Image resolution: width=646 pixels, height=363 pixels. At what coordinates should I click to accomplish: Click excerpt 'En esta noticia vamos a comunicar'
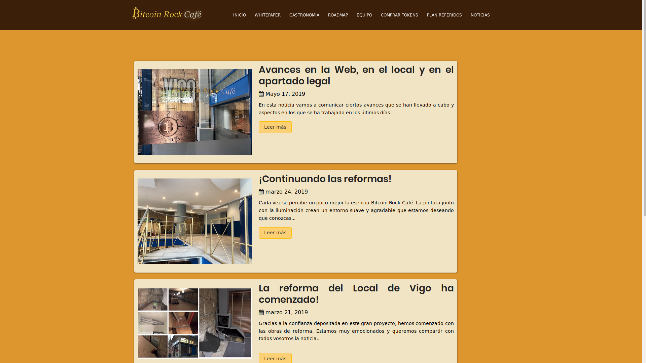(x=356, y=109)
